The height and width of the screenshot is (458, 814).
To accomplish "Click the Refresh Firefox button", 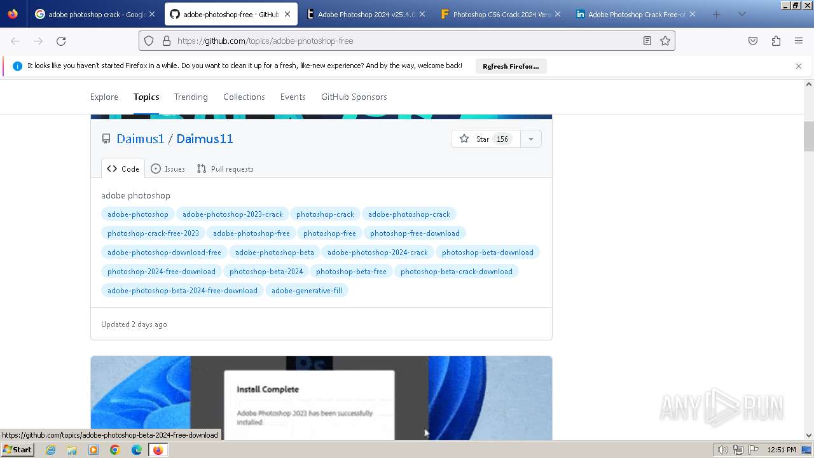I will point(511,66).
